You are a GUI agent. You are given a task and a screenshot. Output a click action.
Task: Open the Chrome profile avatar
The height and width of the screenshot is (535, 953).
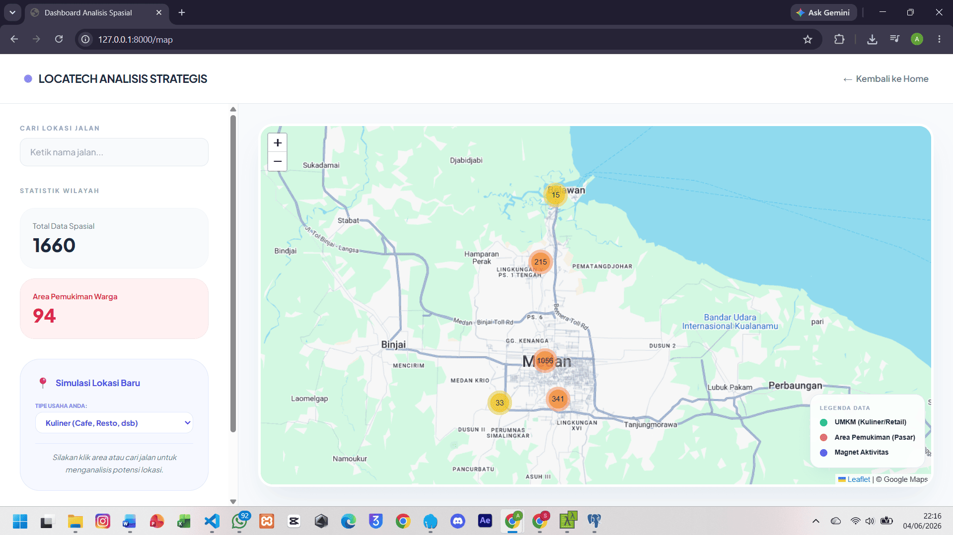[x=917, y=39]
